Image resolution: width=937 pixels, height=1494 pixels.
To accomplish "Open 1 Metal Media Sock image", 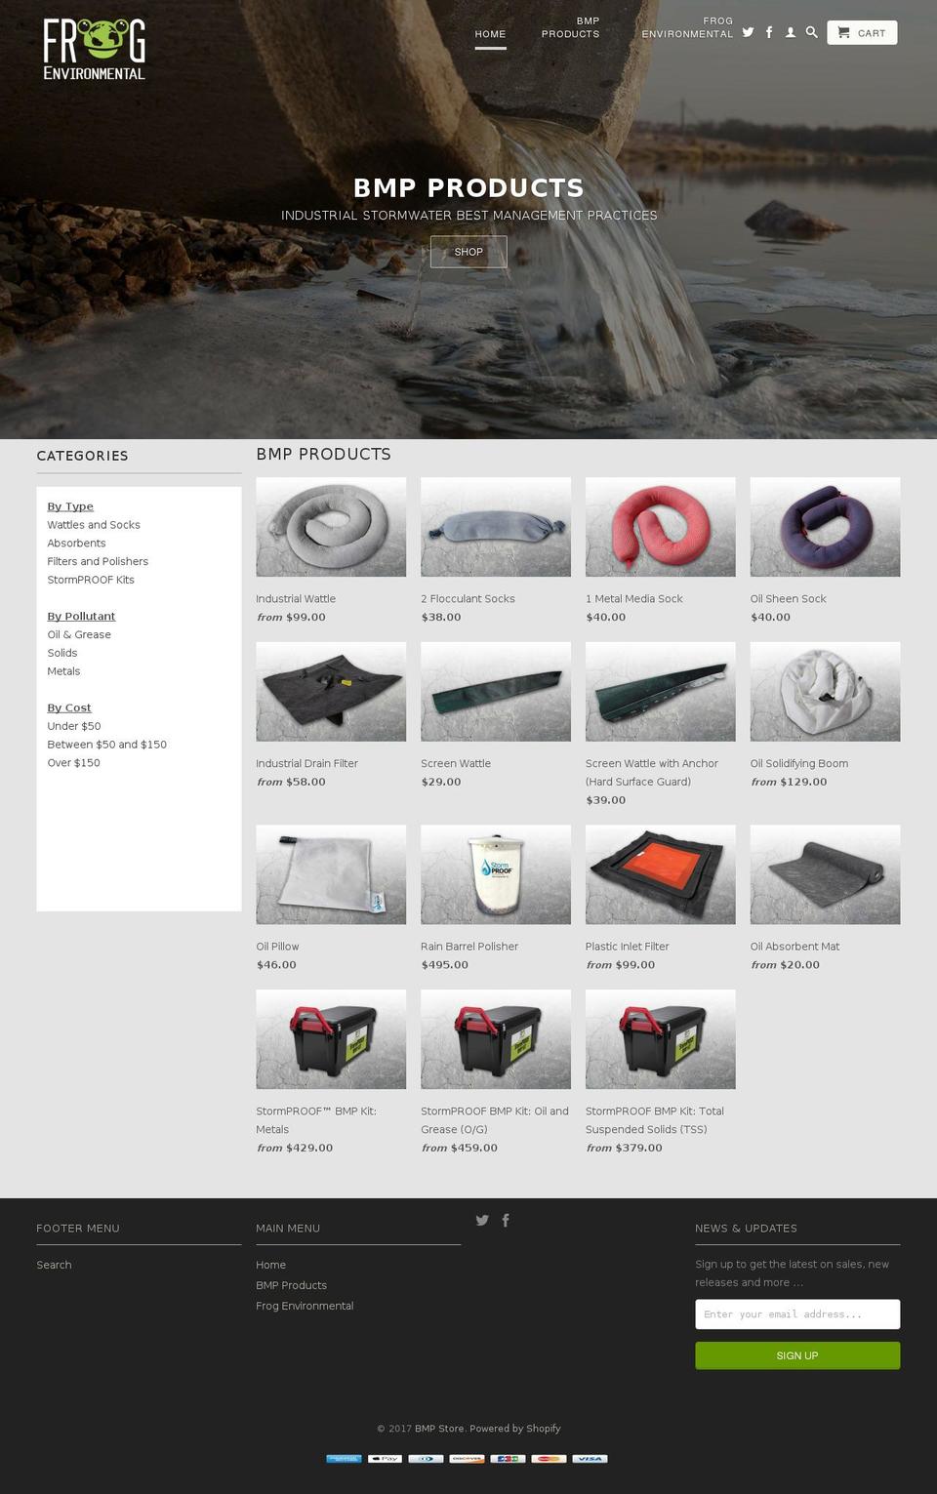I will [661, 527].
